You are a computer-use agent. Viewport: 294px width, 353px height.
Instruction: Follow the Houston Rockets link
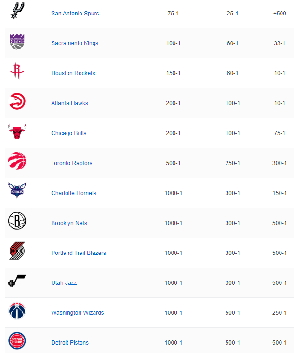(73, 73)
